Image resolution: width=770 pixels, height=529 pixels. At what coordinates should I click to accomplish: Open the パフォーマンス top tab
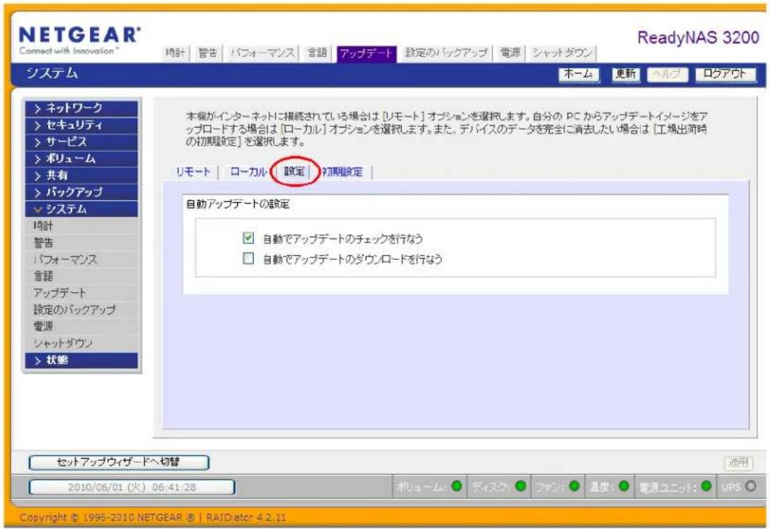tap(262, 53)
